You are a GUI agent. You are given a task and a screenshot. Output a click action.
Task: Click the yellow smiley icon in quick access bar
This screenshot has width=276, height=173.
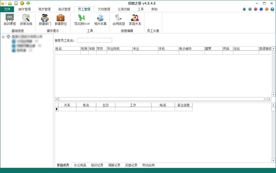click(x=22, y=3)
